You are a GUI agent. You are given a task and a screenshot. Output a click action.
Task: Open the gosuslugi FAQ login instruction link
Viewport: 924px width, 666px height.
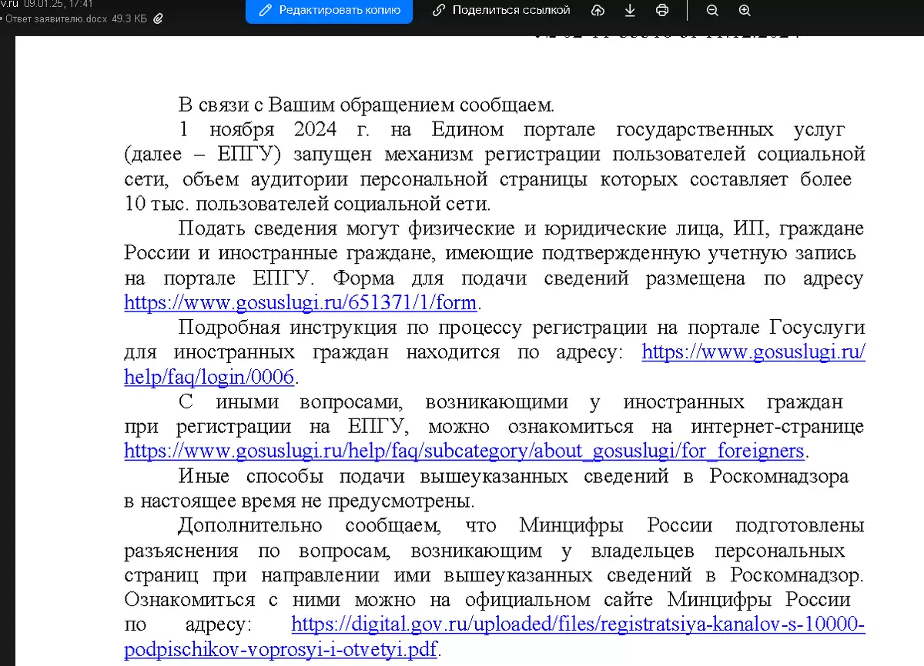pyautogui.click(x=753, y=351)
